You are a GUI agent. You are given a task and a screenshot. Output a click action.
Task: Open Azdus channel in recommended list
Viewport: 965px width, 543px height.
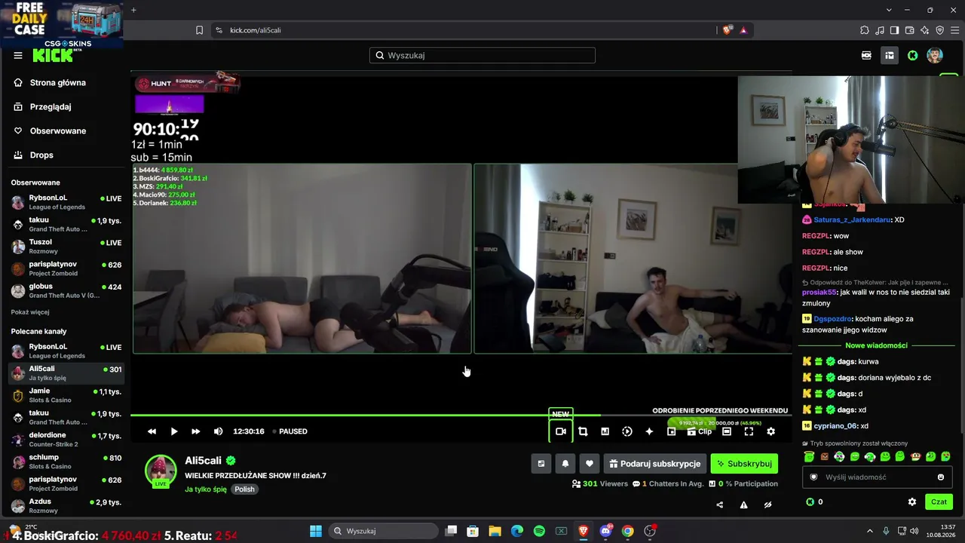(66, 505)
